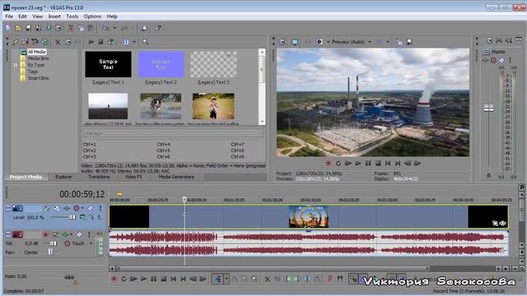Image resolution: width=527 pixels, height=296 pixels.
Task: Stop playback under the video preview
Action: 378,164
